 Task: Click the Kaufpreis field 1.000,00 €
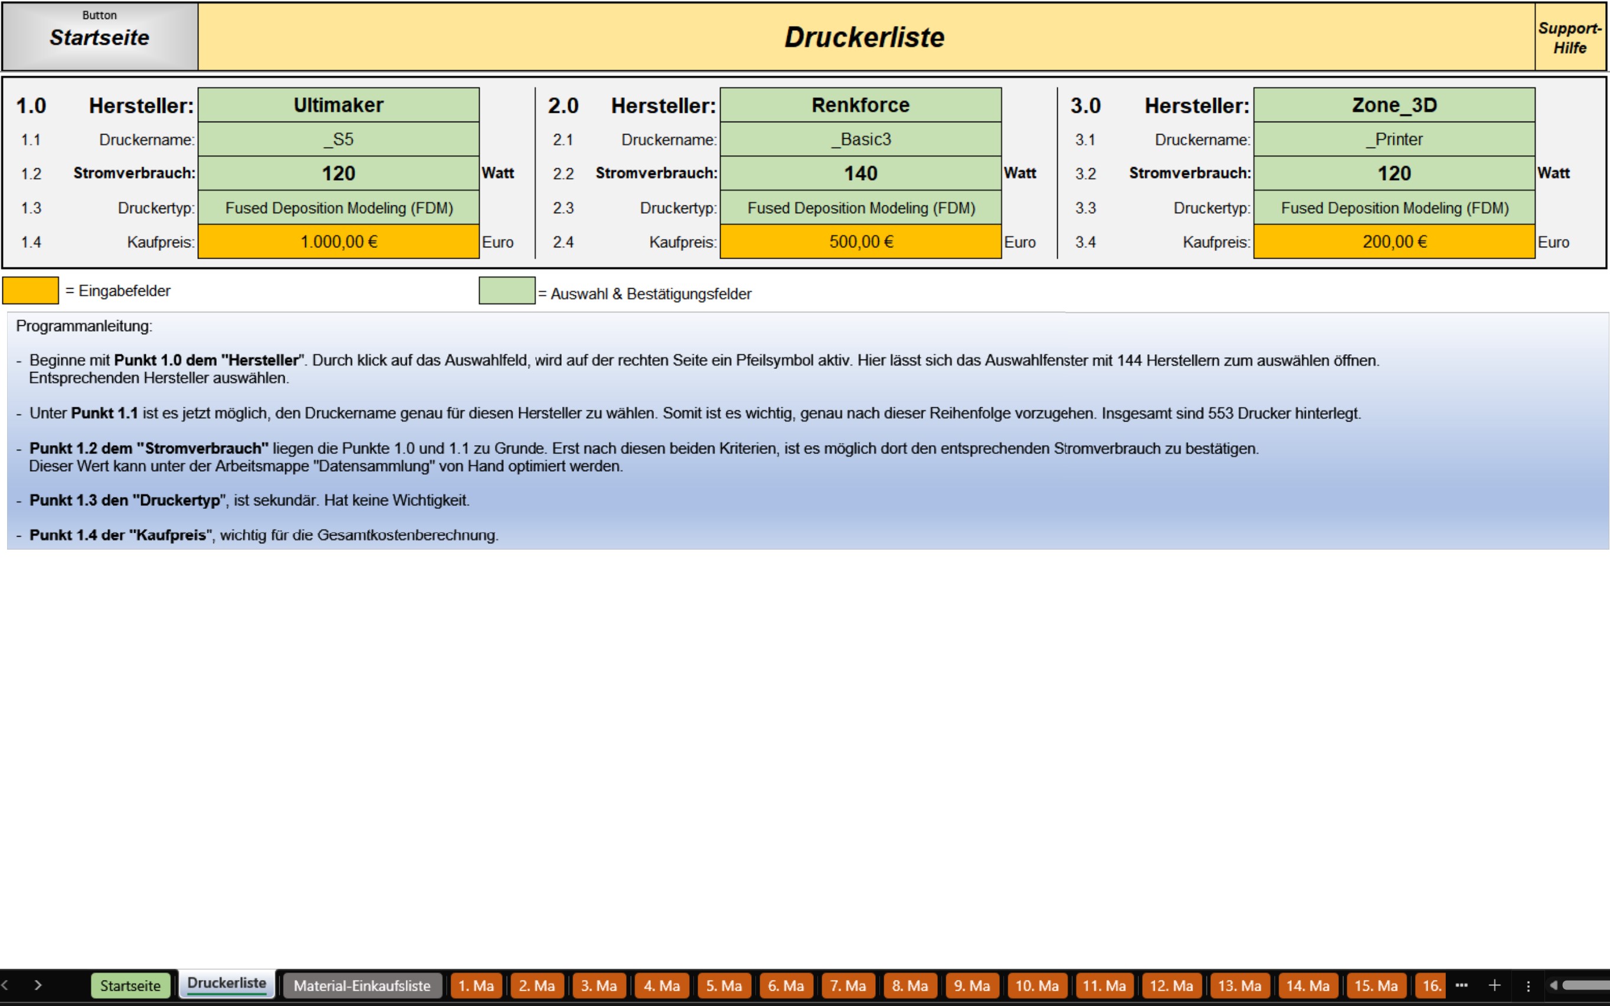point(338,241)
